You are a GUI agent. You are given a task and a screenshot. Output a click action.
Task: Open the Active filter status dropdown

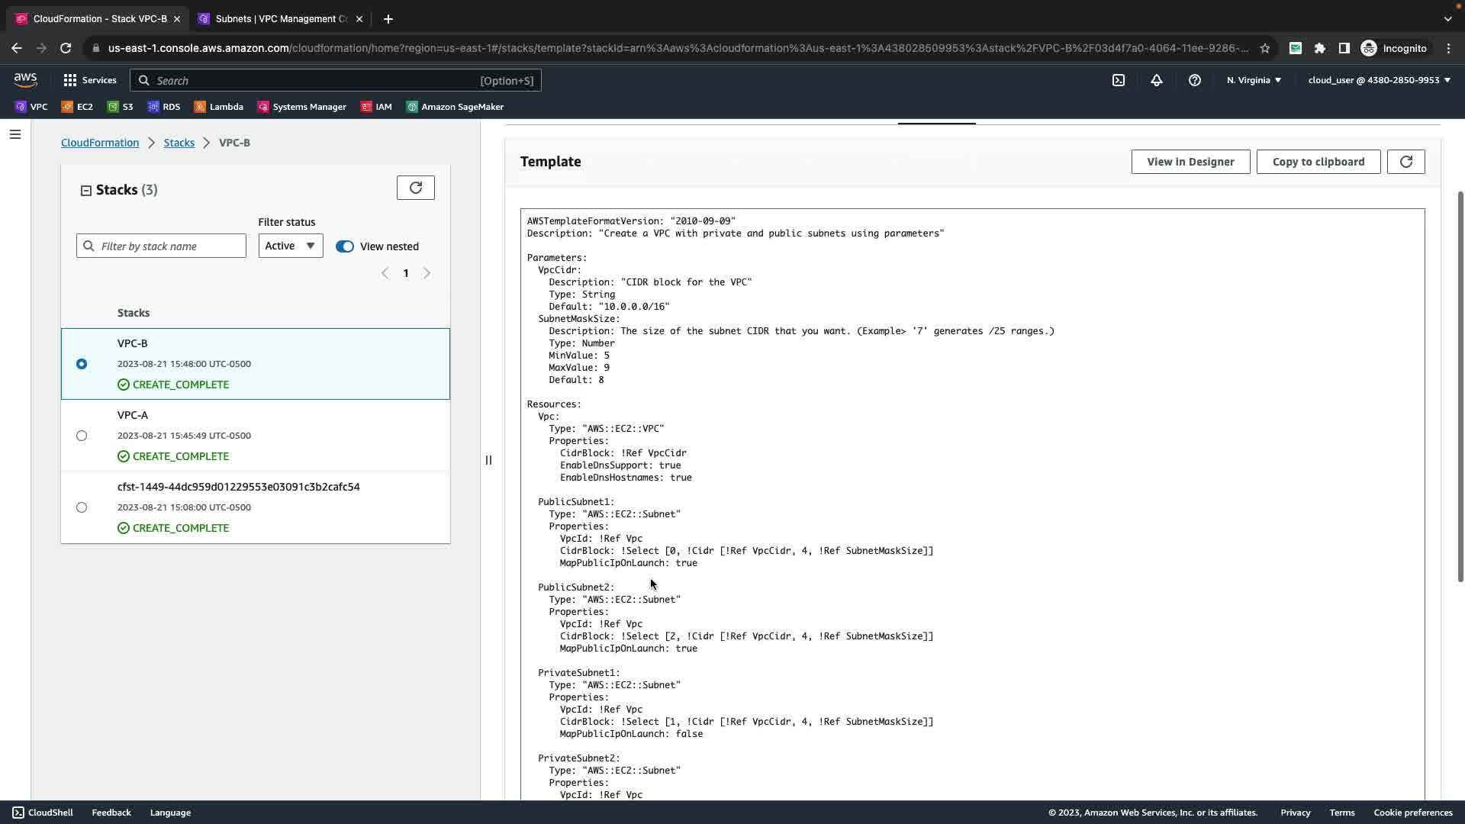(290, 246)
